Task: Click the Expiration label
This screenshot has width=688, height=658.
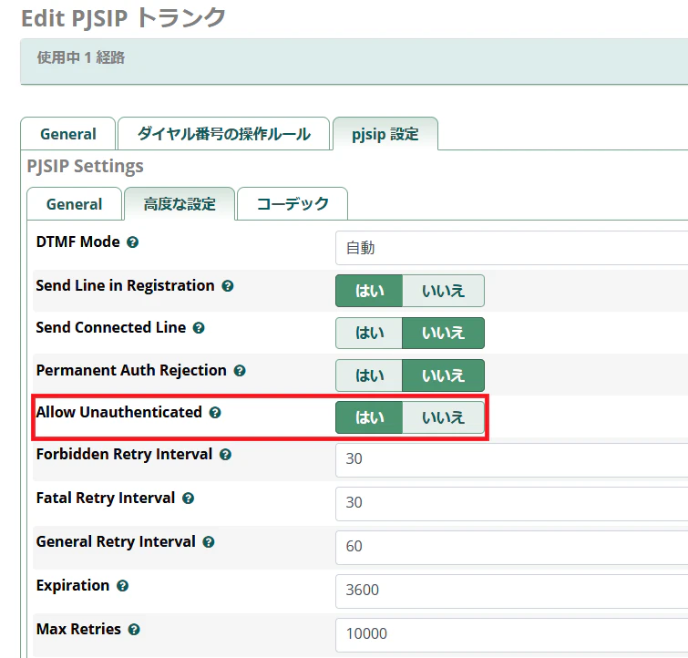Action: point(73,586)
